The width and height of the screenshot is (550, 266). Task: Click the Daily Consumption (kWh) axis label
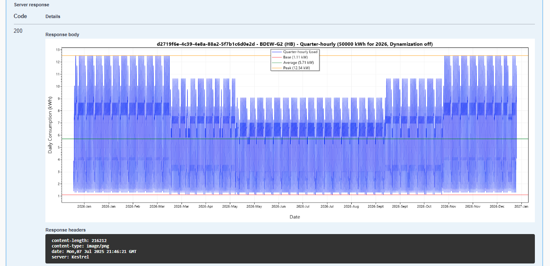[50, 126]
